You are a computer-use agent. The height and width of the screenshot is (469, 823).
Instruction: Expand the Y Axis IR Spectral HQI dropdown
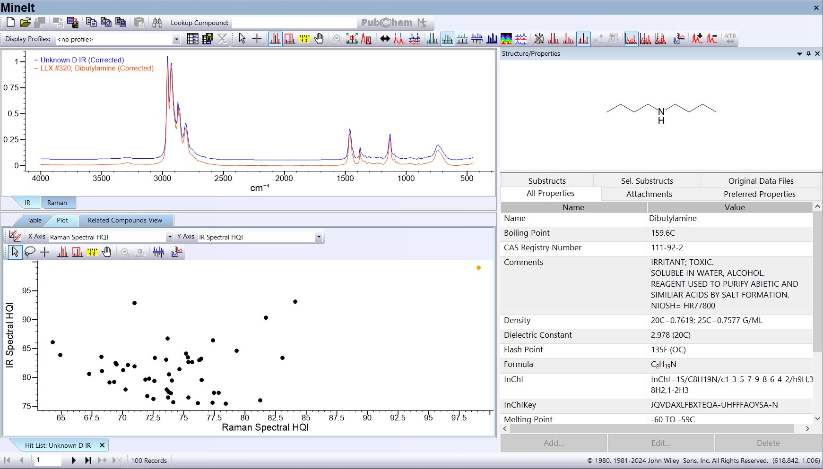coord(319,237)
